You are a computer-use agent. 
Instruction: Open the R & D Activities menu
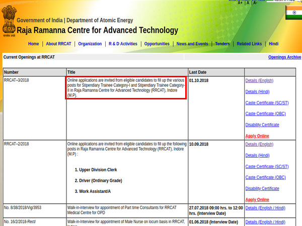click(123, 44)
